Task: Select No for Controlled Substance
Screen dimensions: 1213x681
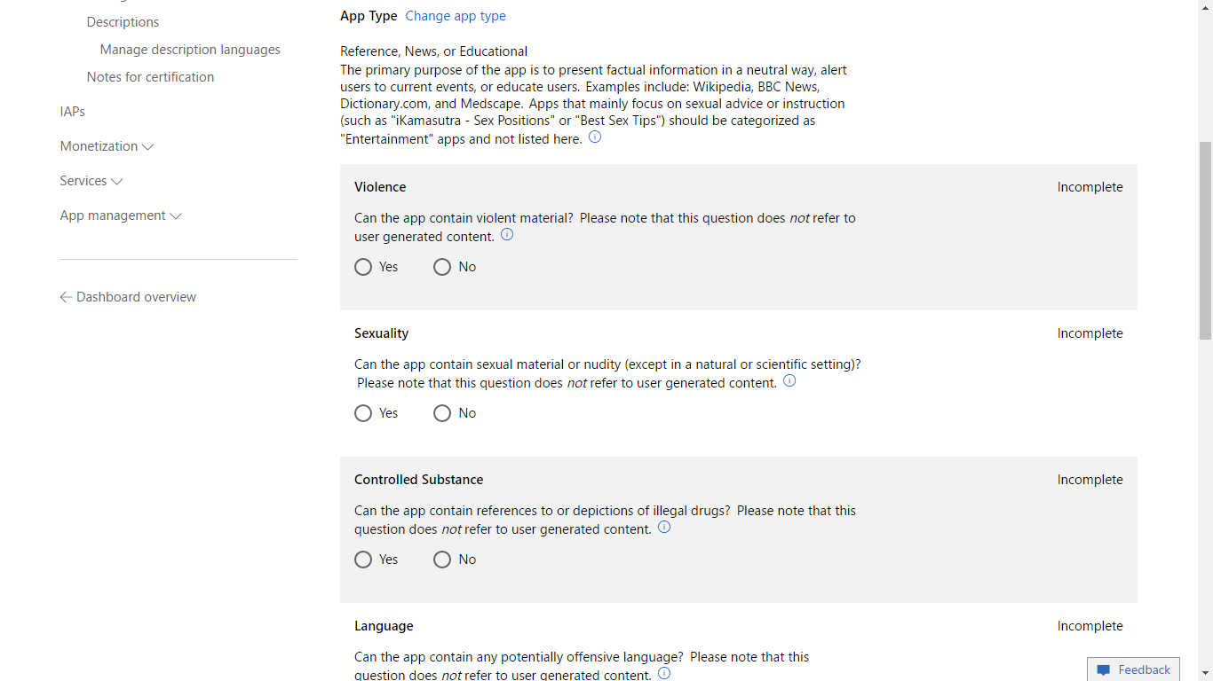Action: [x=442, y=560]
